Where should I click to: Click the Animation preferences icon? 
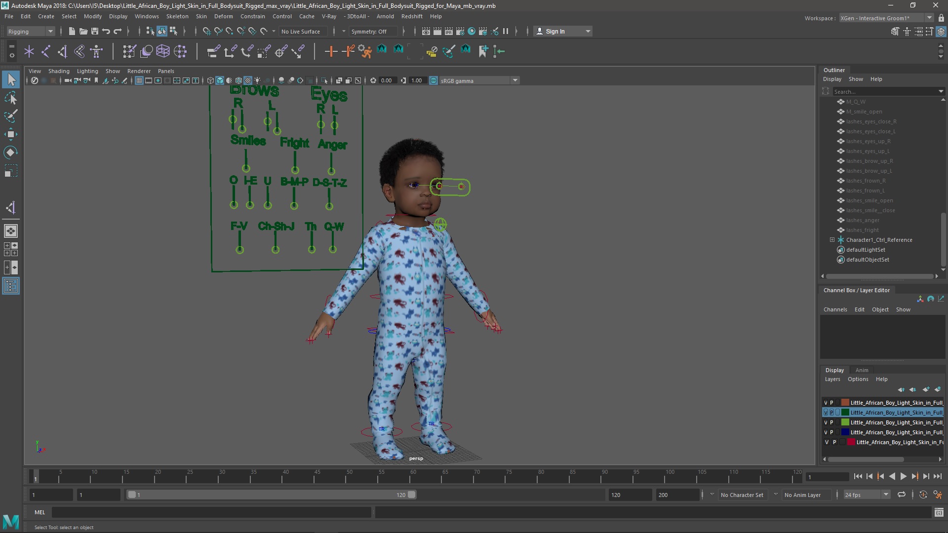pyautogui.click(x=938, y=495)
